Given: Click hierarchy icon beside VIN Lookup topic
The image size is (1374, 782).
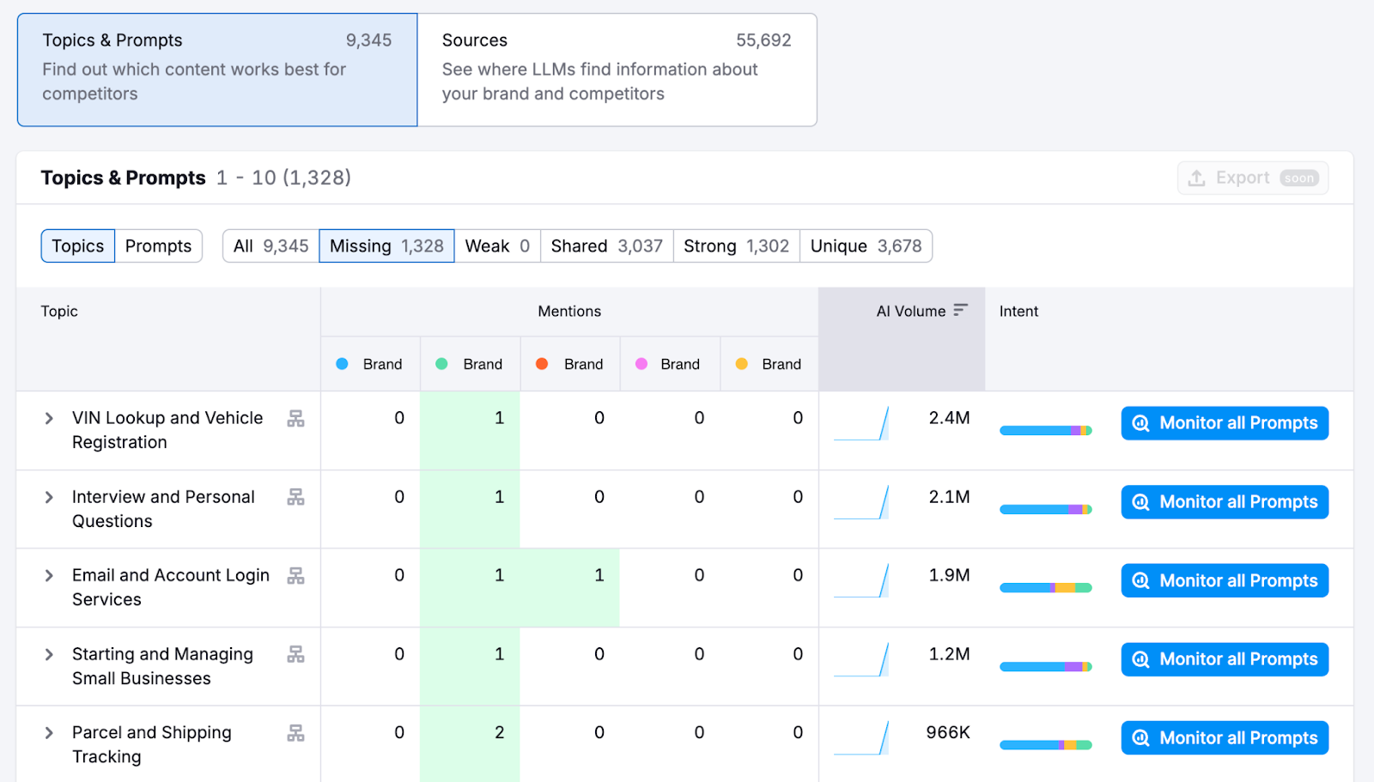Looking at the screenshot, I should 295,419.
